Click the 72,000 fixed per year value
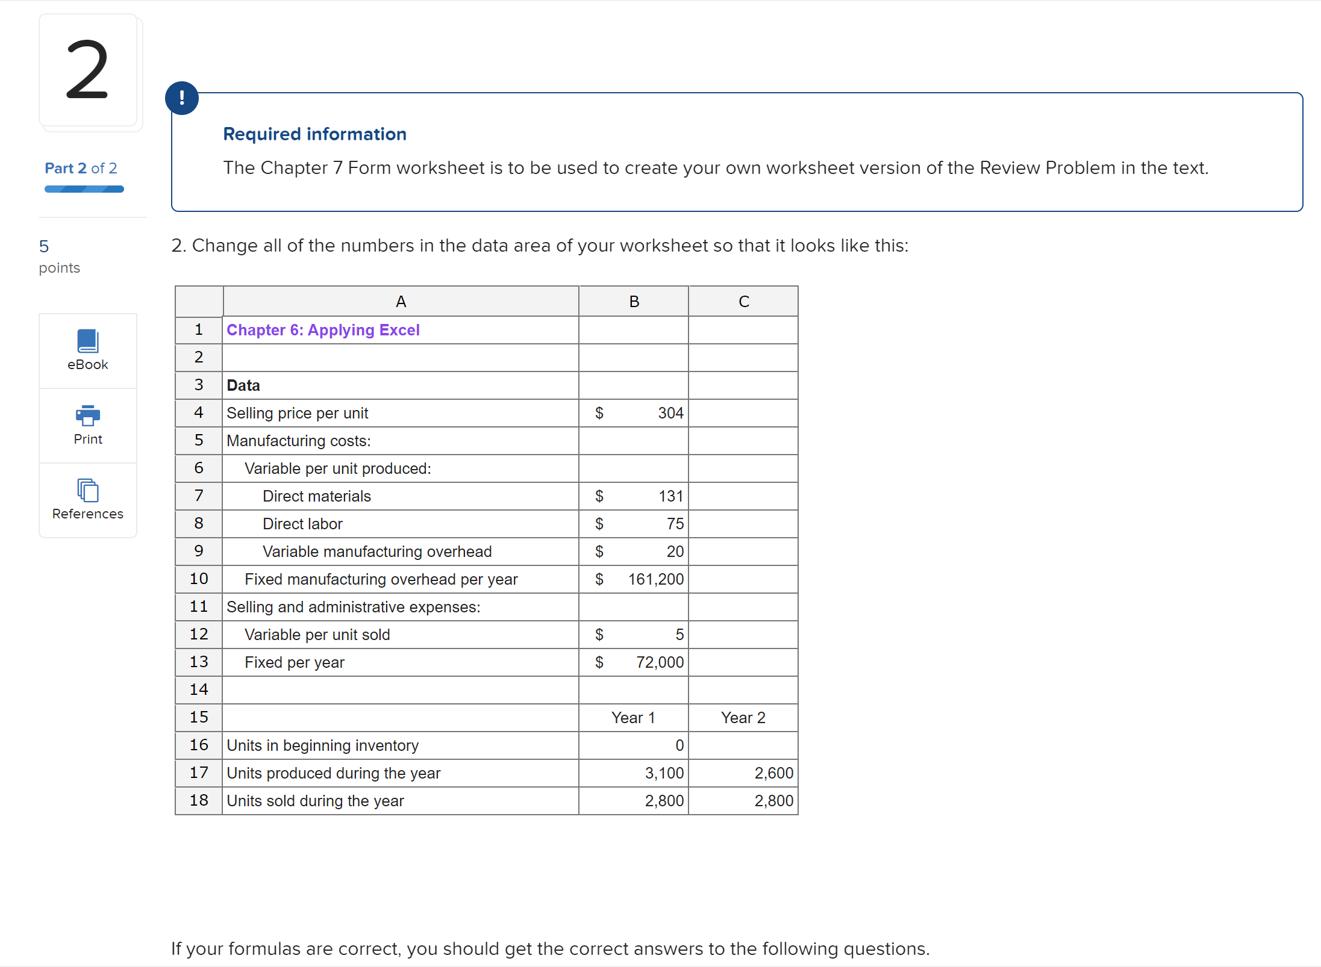Screen dimensions: 1321x967 (x=660, y=662)
